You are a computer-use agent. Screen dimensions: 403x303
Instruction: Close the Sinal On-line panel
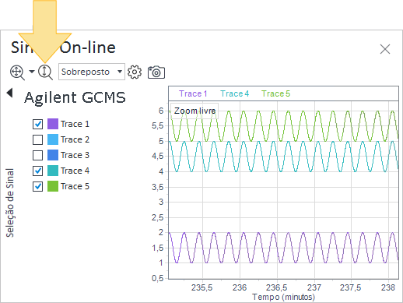(385, 49)
